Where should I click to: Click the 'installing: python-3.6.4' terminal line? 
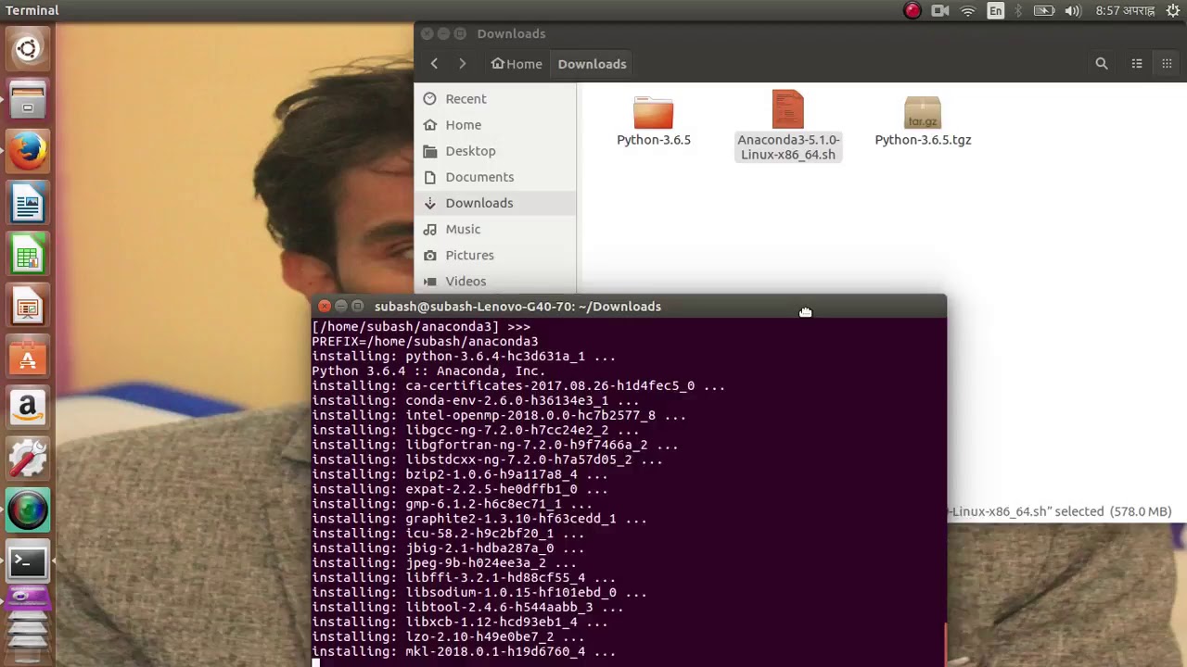pyautogui.click(x=464, y=357)
